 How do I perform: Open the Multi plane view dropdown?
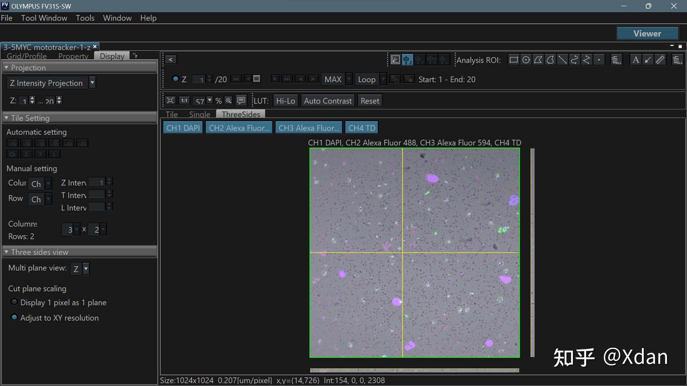tap(86, 268)
